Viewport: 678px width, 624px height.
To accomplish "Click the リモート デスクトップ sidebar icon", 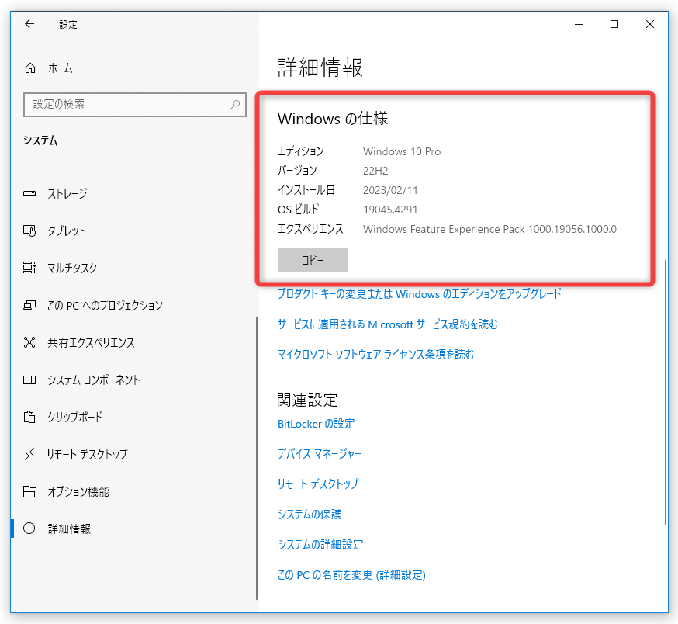I will [x=29, y=454].
